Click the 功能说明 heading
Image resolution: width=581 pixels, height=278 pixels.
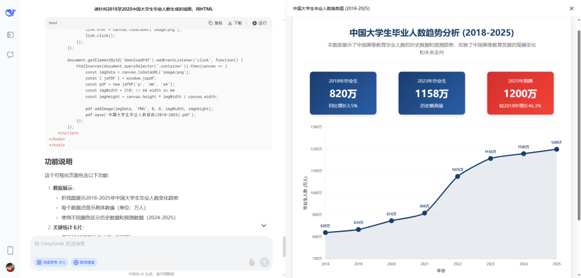[x=59, y=162]
